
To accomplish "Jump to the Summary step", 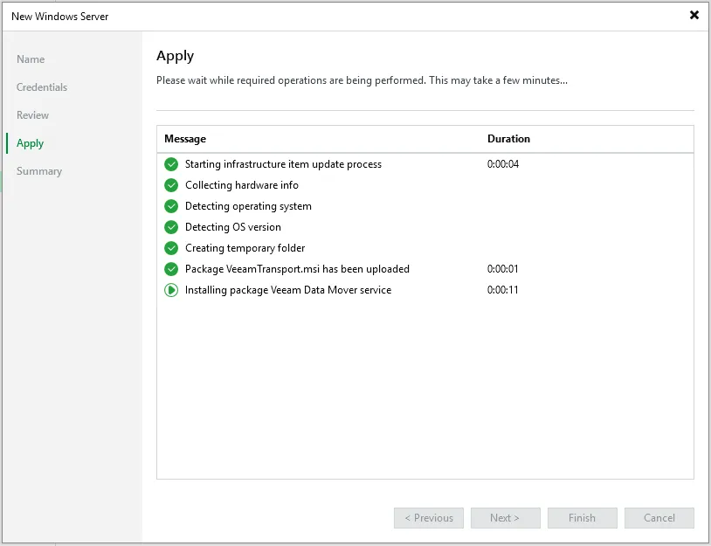I will (x=39, y=171).
